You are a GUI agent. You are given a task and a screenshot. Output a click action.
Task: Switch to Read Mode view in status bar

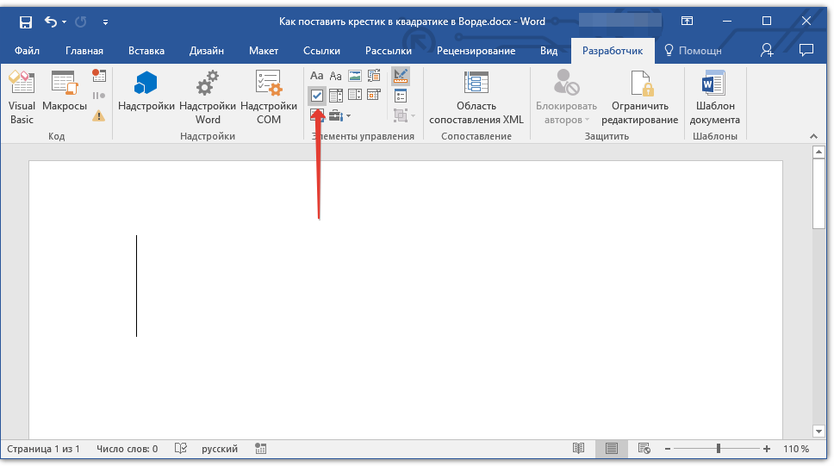tap(579, 449)
